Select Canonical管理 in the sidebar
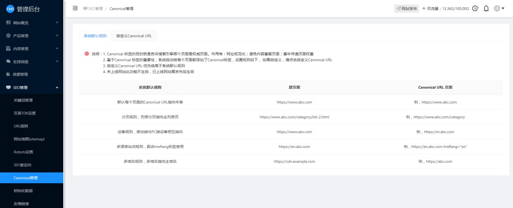Screen dimensions: 513x208 [x=32, y=178]
